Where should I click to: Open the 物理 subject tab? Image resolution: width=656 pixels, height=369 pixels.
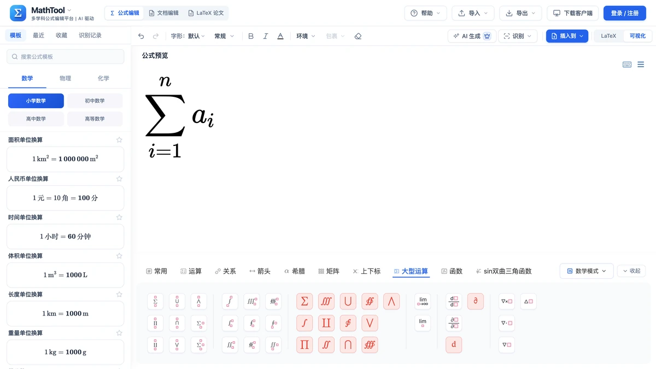tap(65, 78)
